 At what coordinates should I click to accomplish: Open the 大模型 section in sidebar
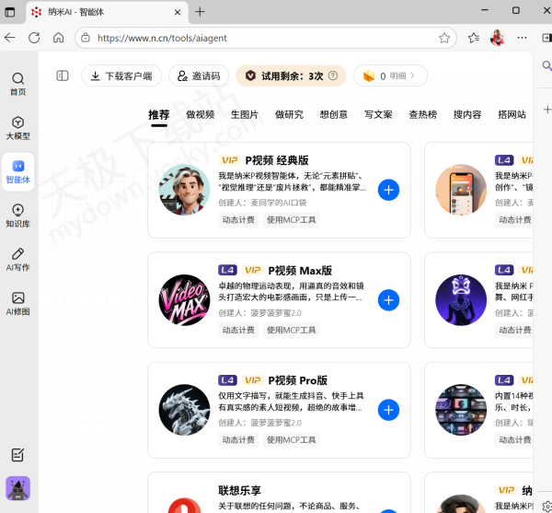pos(17,127)
